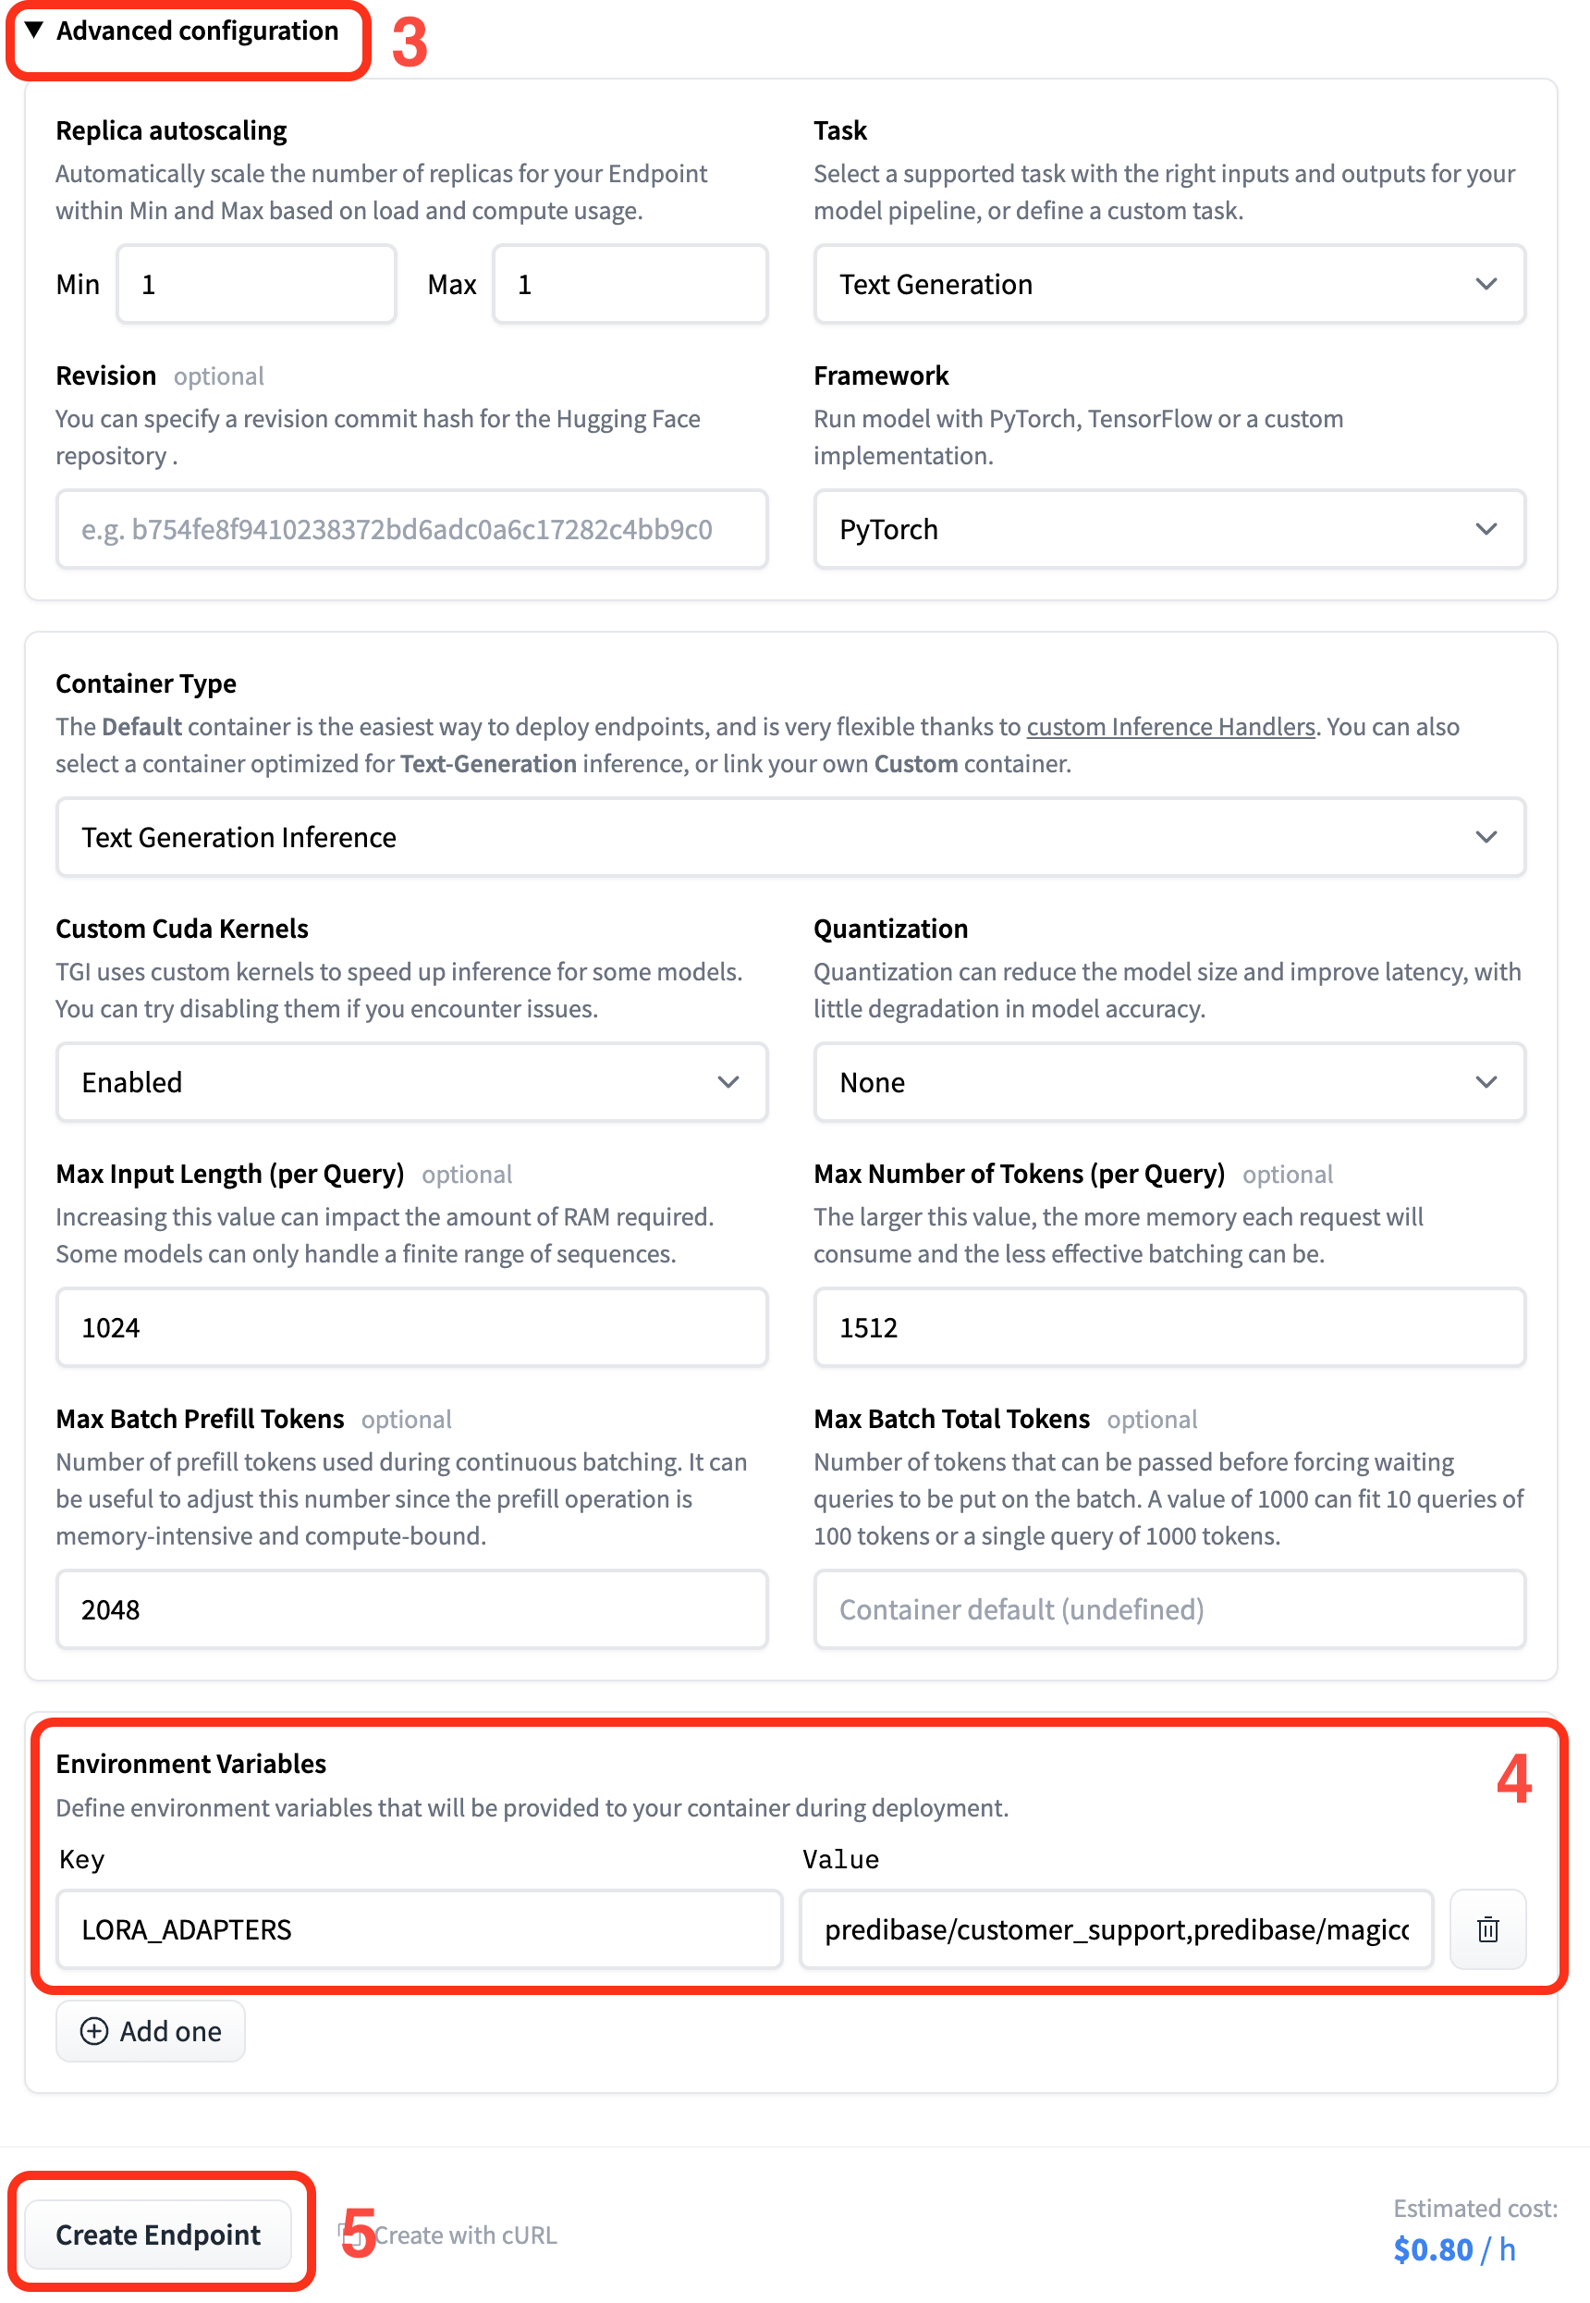1590x2303 pixels.
Task: Click the Create Endpoint button
Action: click(157, 2234)
